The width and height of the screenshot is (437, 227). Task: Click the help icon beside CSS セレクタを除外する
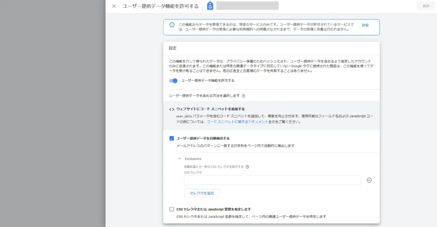247,167
